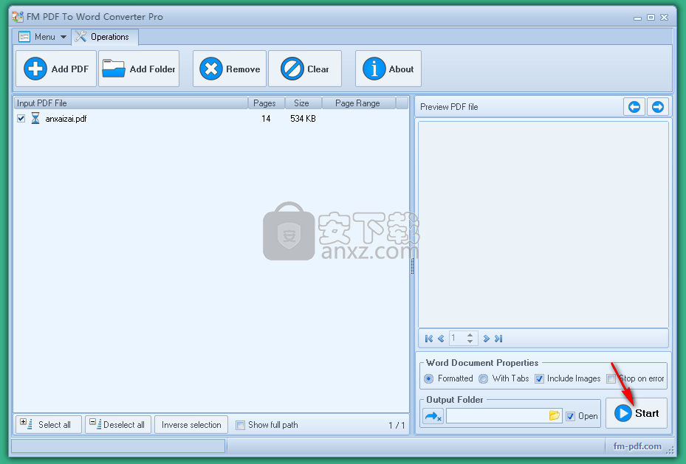Start the PDF conversion
Image resolution: width=686 pixels, height=464 pixels.
[x=637, y=413]
